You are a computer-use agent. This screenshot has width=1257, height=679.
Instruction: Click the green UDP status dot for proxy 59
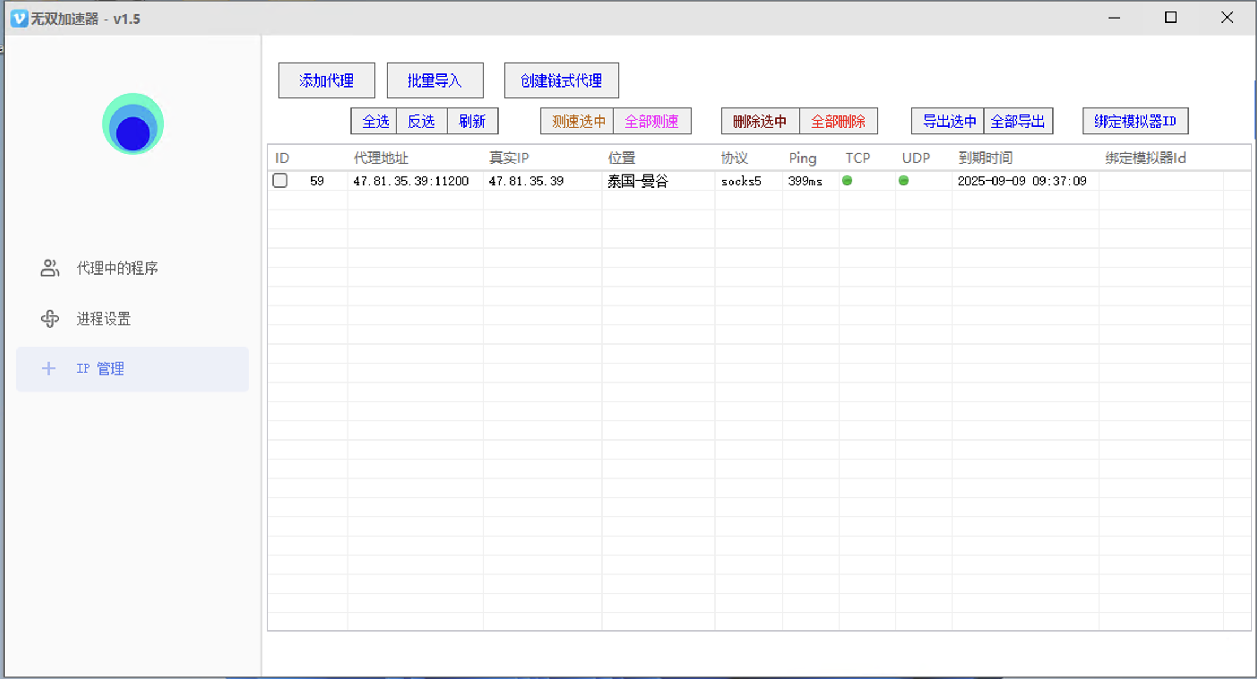pyautogui.click(x=904, y=181)
